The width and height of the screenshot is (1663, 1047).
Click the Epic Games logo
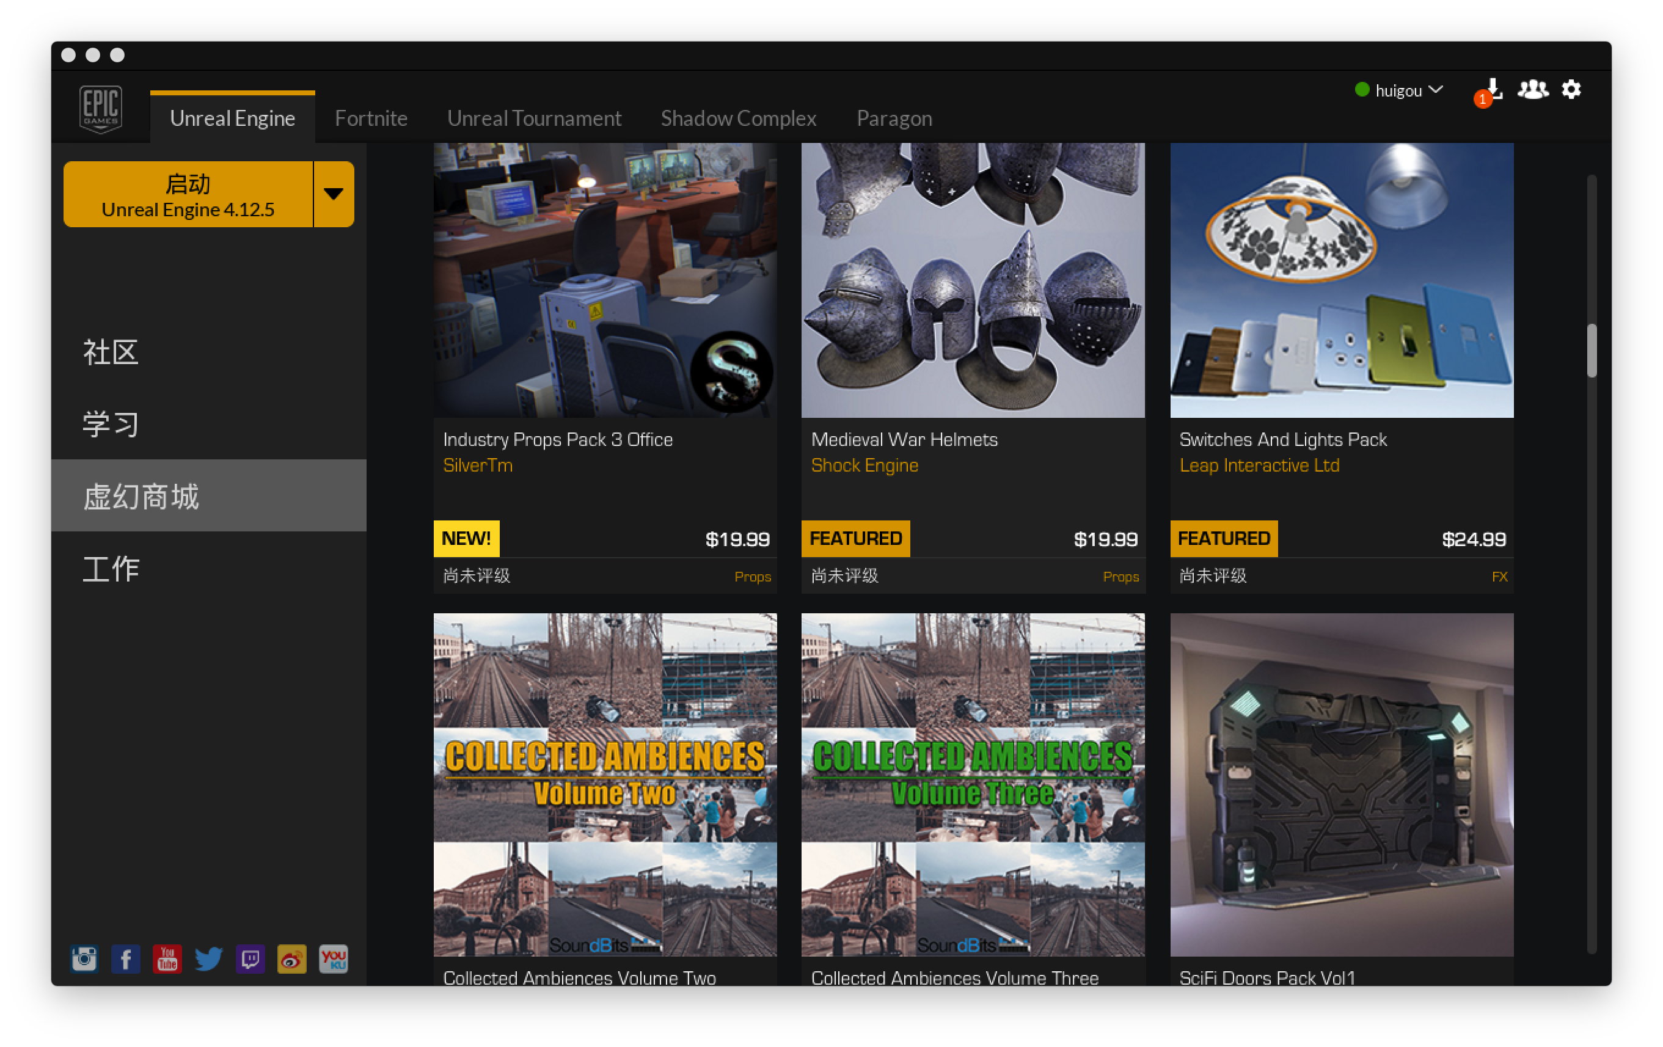[101, 109]
